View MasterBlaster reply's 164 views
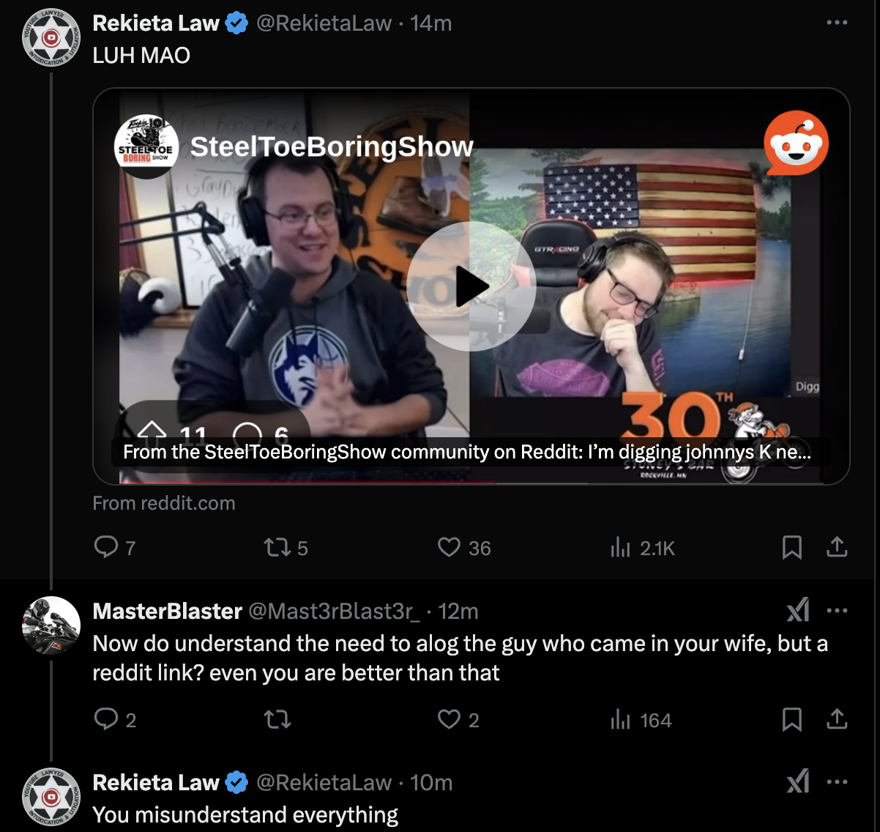This screenshot has width=880, height=832. pos(641,720)
